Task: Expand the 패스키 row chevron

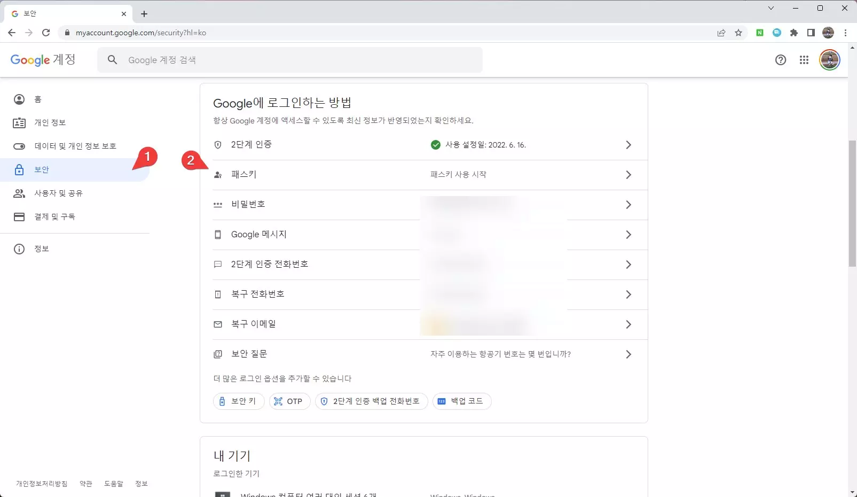Action: [x=628, y=175]
